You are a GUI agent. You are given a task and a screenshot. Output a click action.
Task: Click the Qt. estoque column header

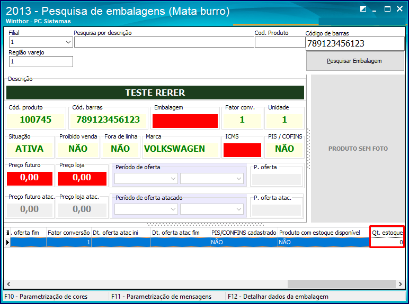tap(387, 233)
